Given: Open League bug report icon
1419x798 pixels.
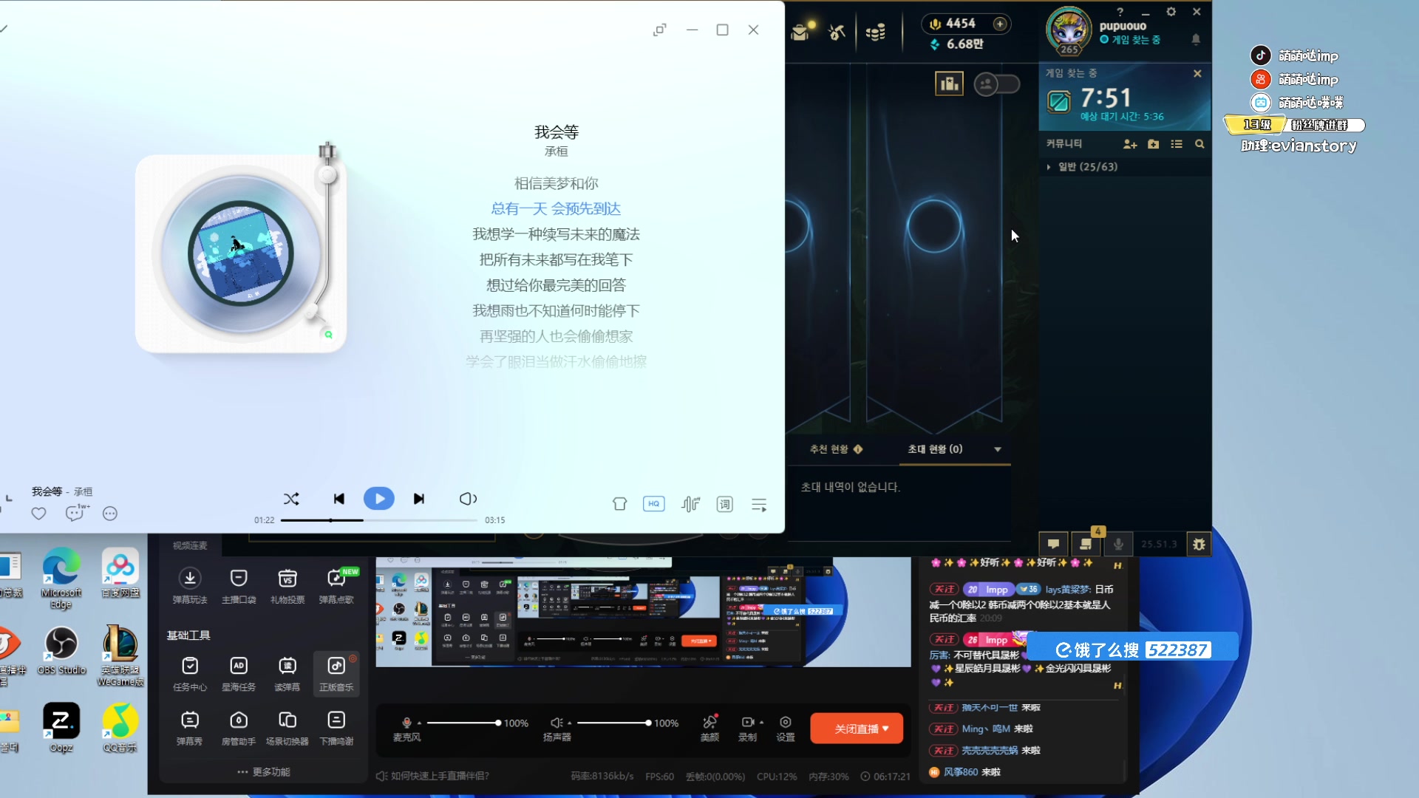Looking at the screenshot, I should tap(1199, 545).
